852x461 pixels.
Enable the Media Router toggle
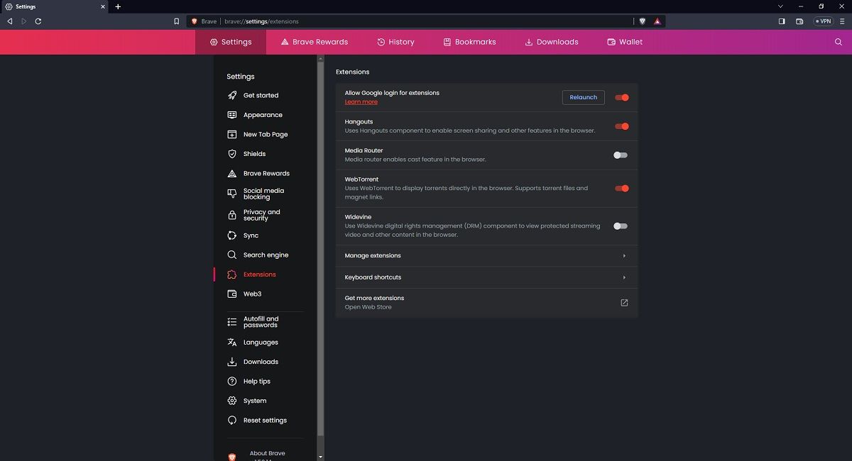point(619,155)
